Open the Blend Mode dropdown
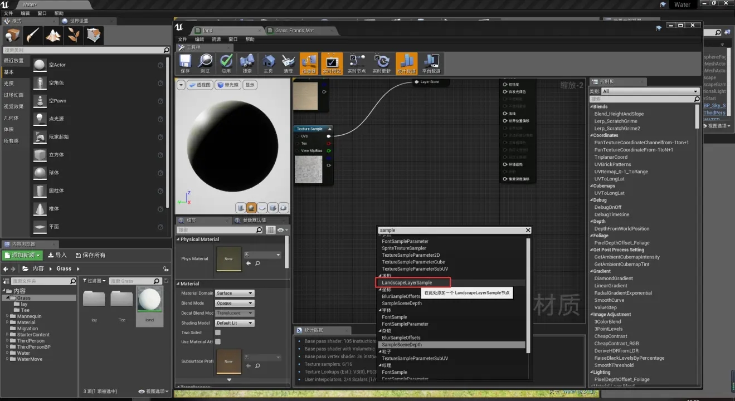The width and height of the screenshot is (735, 401). pyautogui.click(x=234, y=303)
